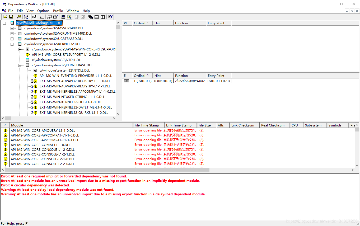Click C++ export icon of ?function@@YAXXZ row
Viewport: 360px width, 226px height.
[x=127, y=81]
